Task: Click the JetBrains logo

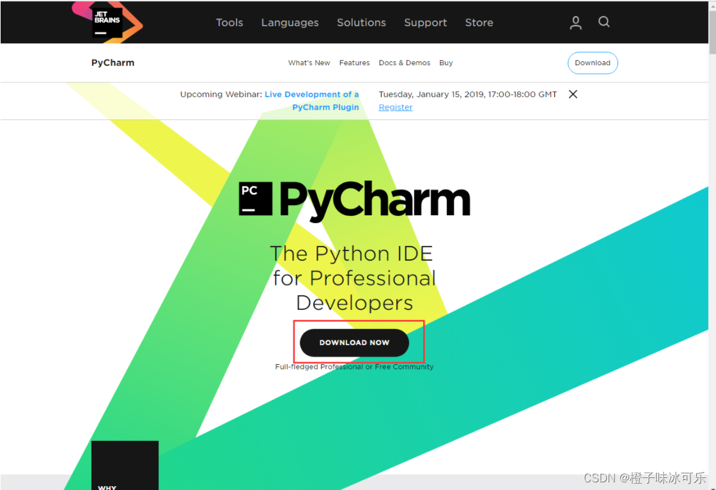Action: pyautogui.click(x=107, y=22)
